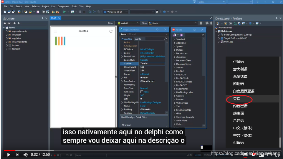Pin the Structure panel
Screen dimensions: 283x159
tap(43, 19)
